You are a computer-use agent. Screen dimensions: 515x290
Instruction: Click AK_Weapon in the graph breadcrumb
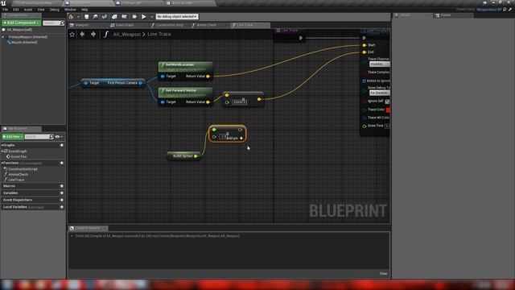tap(126, 34)
